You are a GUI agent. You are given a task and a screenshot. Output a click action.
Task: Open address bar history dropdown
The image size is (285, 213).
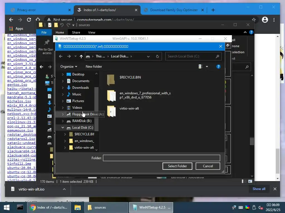coord(148,56)
